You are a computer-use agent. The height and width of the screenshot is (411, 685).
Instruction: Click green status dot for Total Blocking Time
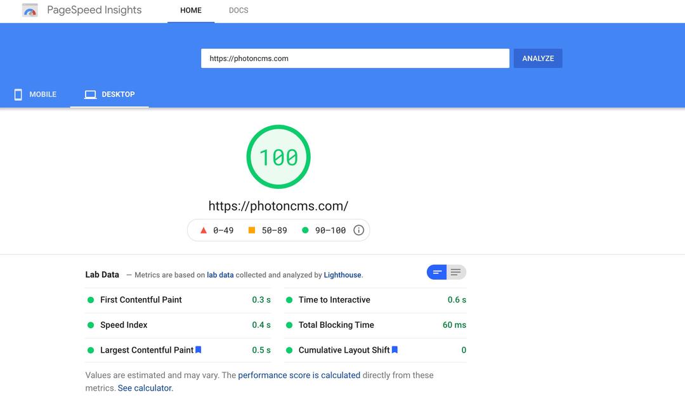point(289,325)
